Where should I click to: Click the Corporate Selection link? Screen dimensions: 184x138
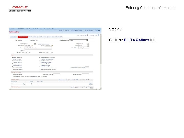click(x=45, y=65)
